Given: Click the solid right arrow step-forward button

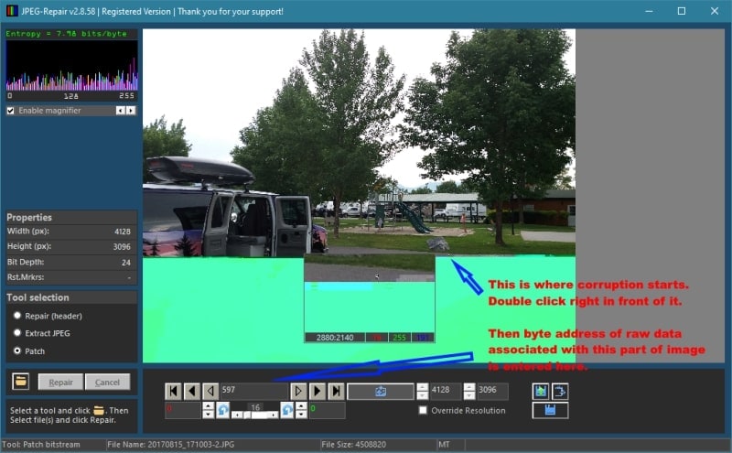Looking at the screenshot, I should point(317,391).
